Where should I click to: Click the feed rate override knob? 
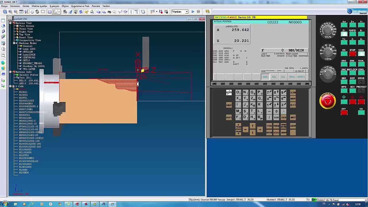tap(328, 30)
